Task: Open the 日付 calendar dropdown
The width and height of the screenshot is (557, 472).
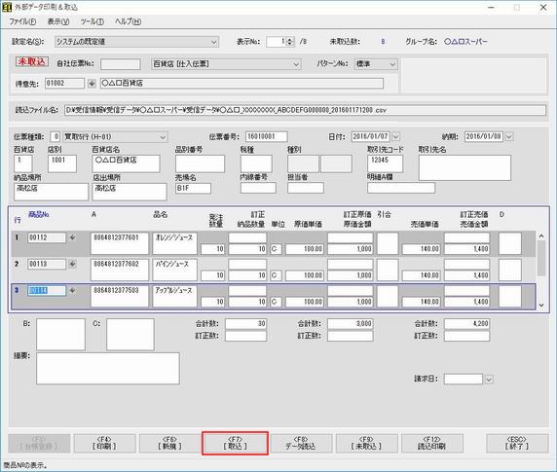Action: point(395,136)
